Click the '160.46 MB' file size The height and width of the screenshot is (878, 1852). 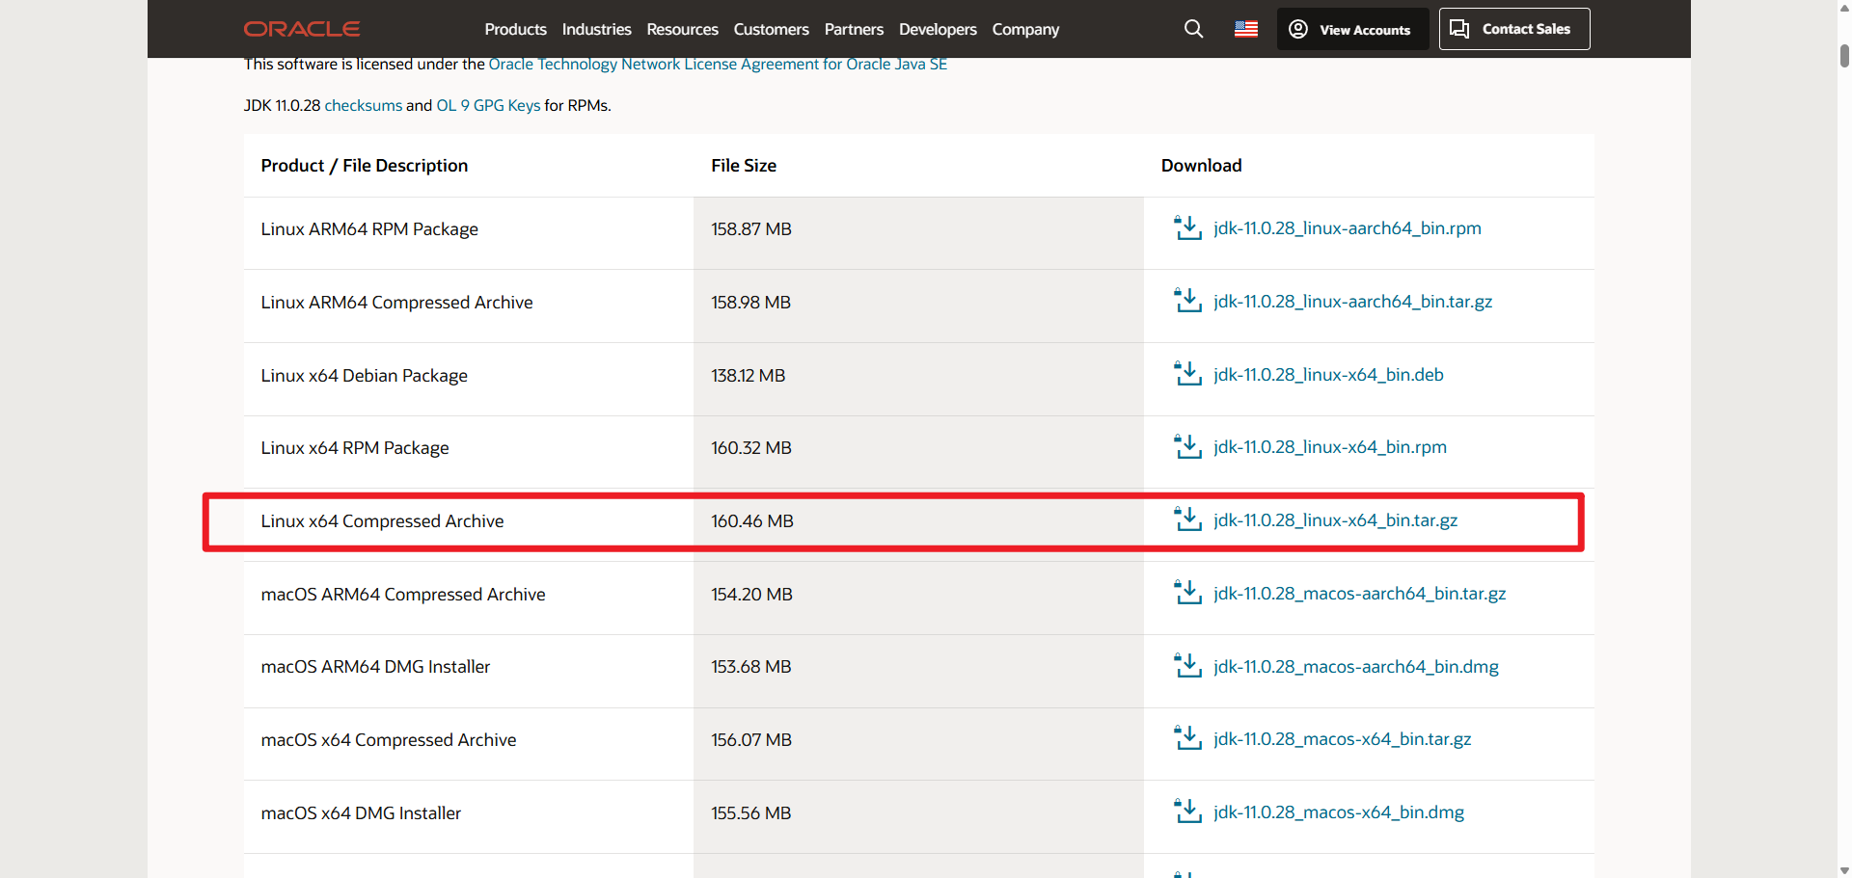pyautogui.click(x=752, y=521)
